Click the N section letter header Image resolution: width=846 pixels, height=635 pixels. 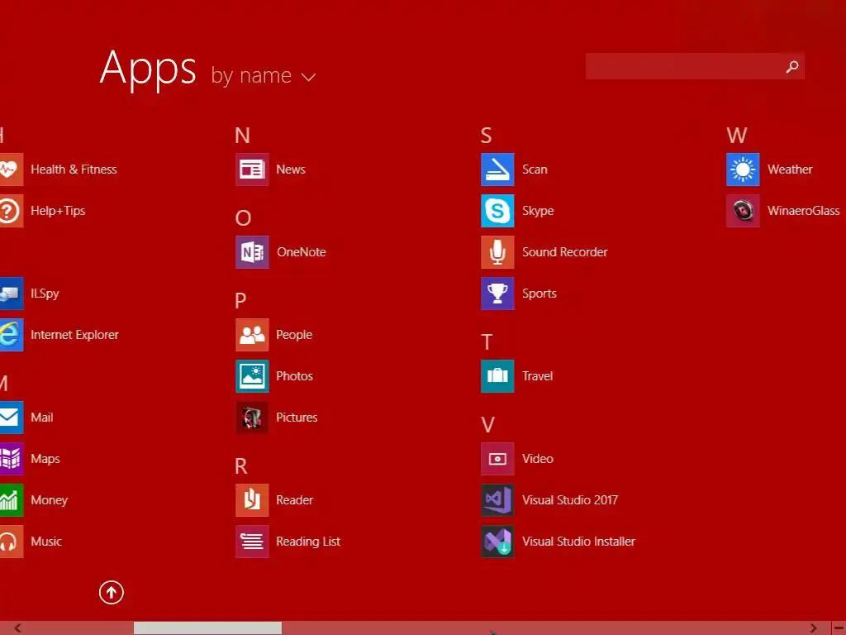tap(242, 135)
